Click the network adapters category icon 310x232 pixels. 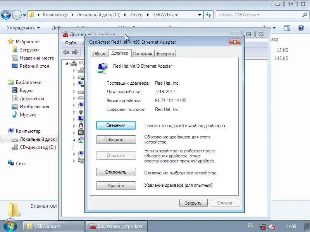[x=81, y=140]
